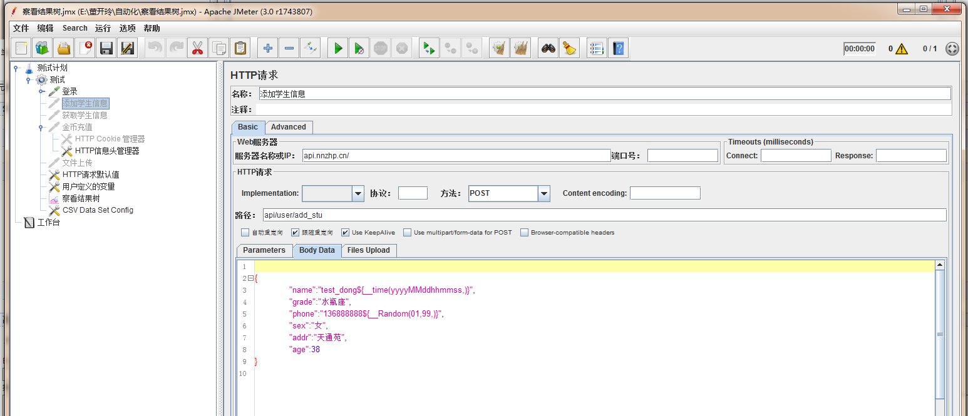Click Start no pauses icon
Viewport: 968px width, 416px height.
coord(359,48)
